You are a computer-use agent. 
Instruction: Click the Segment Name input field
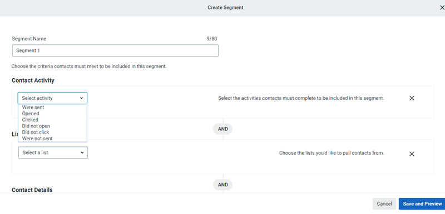click(x=115, y=50)
